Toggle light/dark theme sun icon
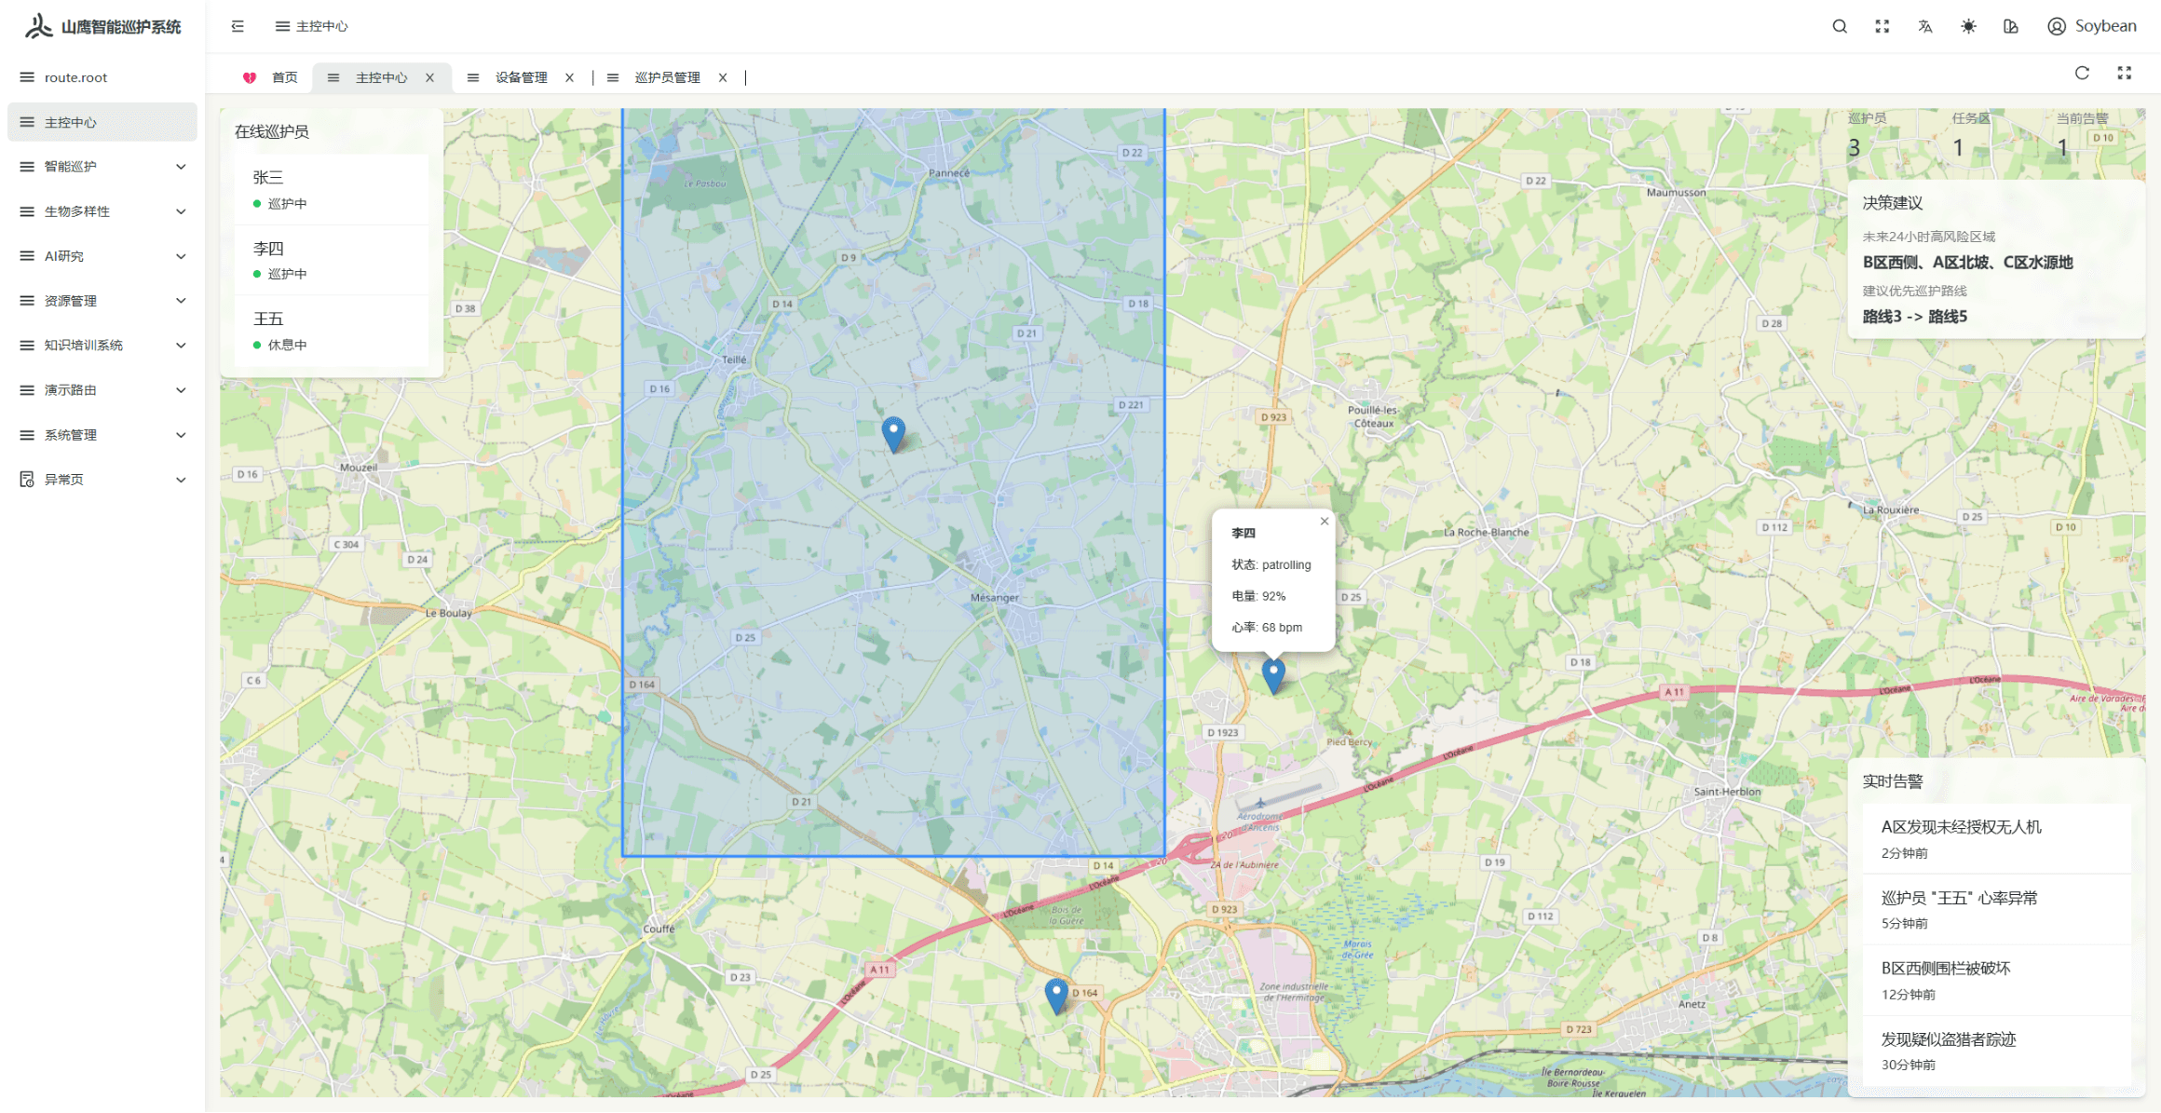 [x=1968, y=26]
